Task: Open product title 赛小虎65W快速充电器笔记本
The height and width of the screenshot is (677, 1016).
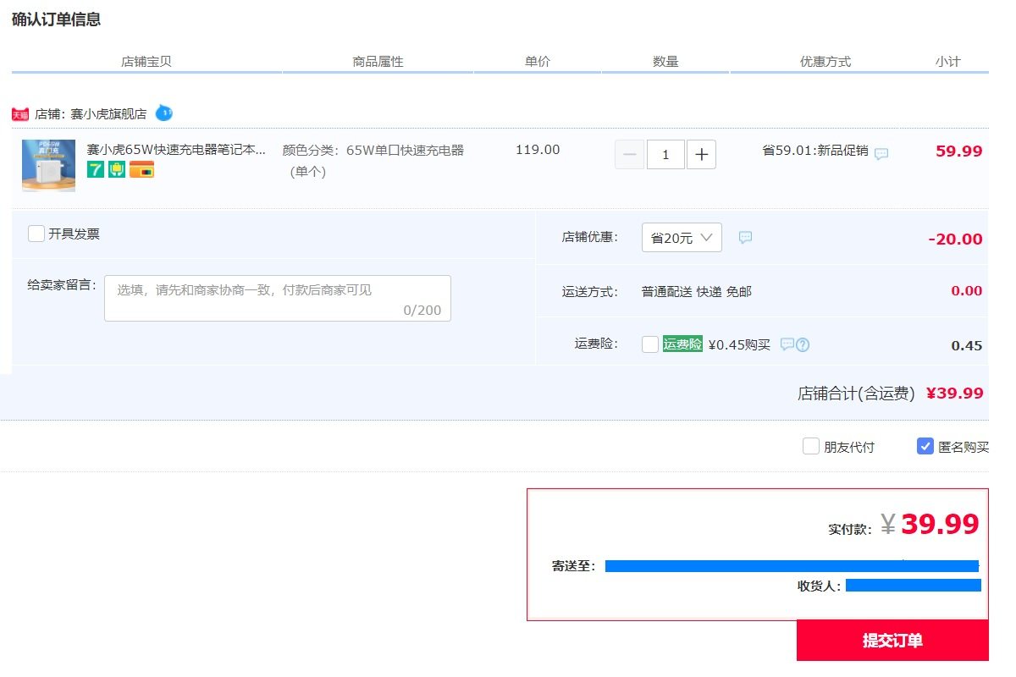Action: tap(176, 150)
